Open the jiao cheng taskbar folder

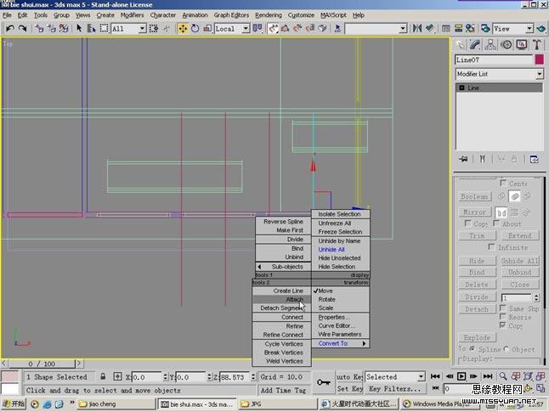[116, 404]
